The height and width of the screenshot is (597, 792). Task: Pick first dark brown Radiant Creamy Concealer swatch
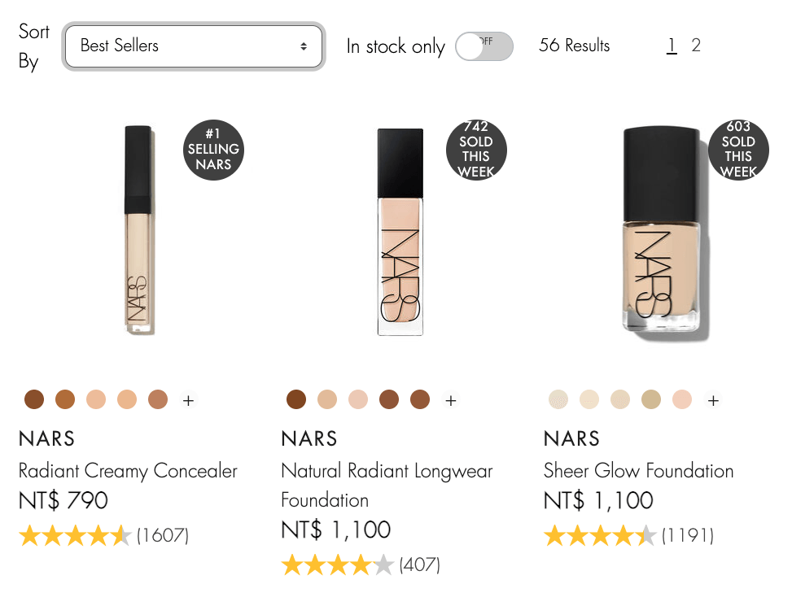[x=34, y=399]
